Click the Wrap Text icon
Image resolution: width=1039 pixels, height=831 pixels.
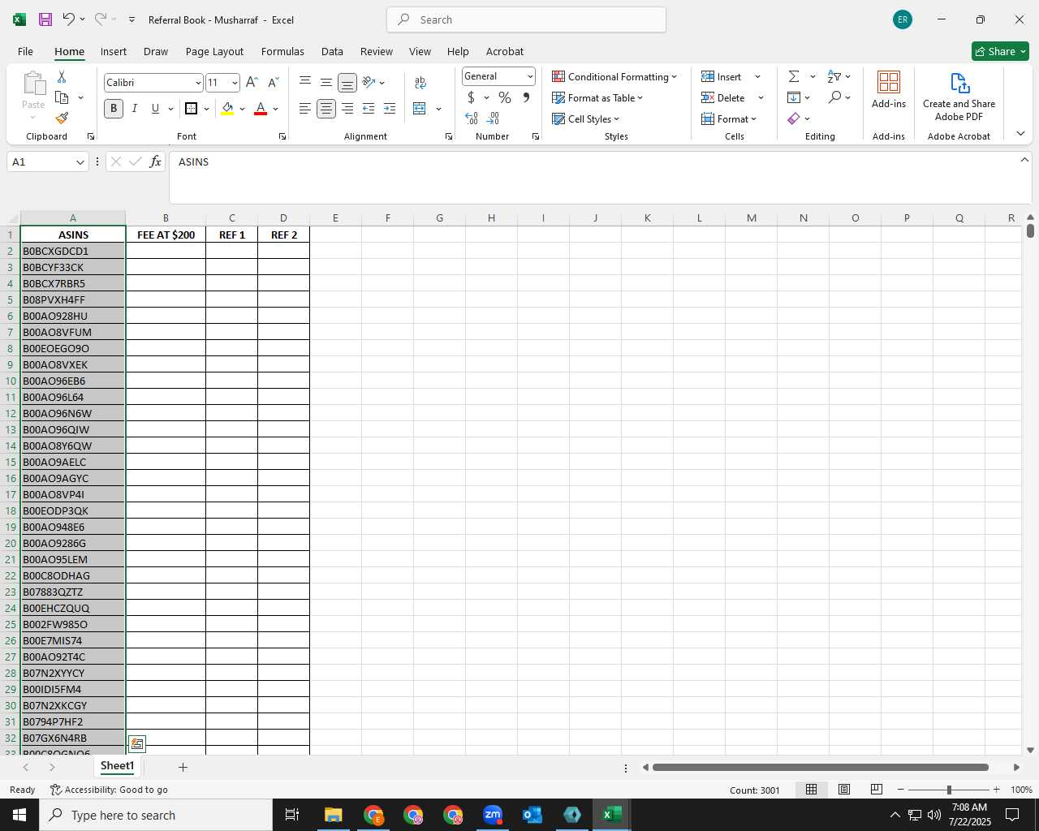pyautogui.click(x=420, y=83)
